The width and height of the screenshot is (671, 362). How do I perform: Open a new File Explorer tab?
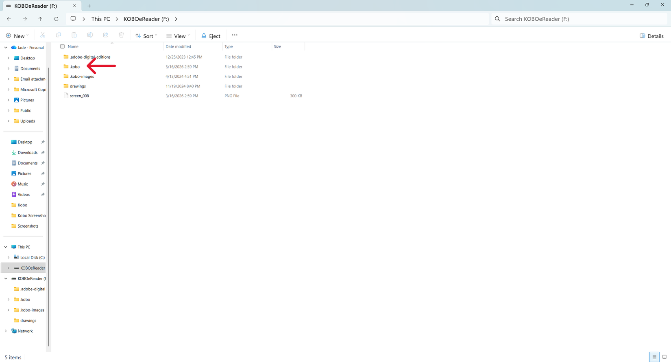(89, 6)
